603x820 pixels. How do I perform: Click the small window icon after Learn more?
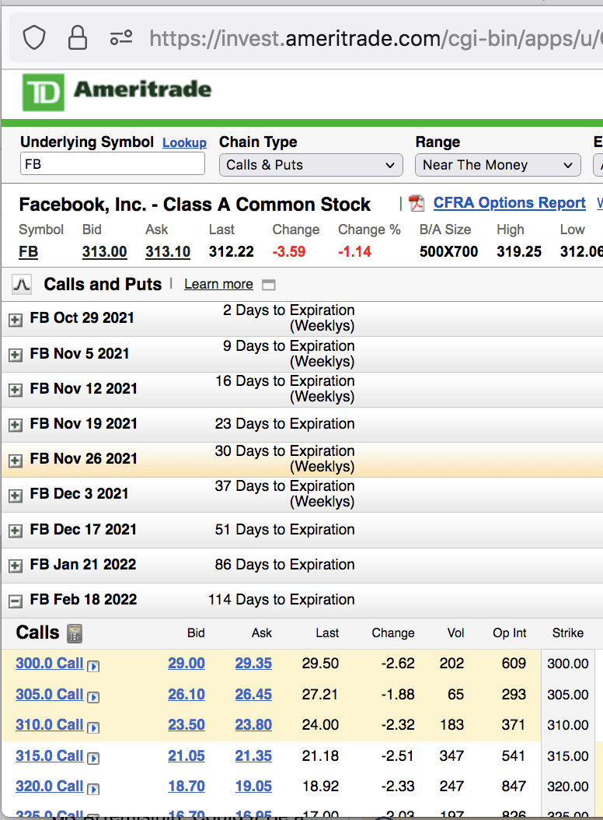[x=269, y=285]
